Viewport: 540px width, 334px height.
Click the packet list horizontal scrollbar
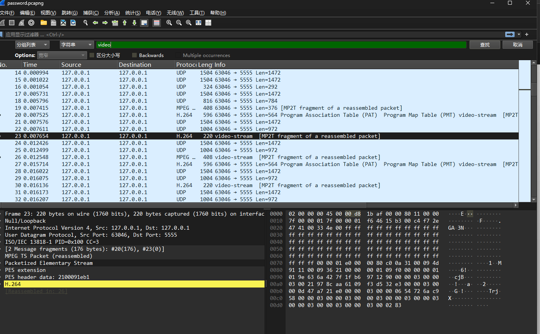tap(184, 205)
